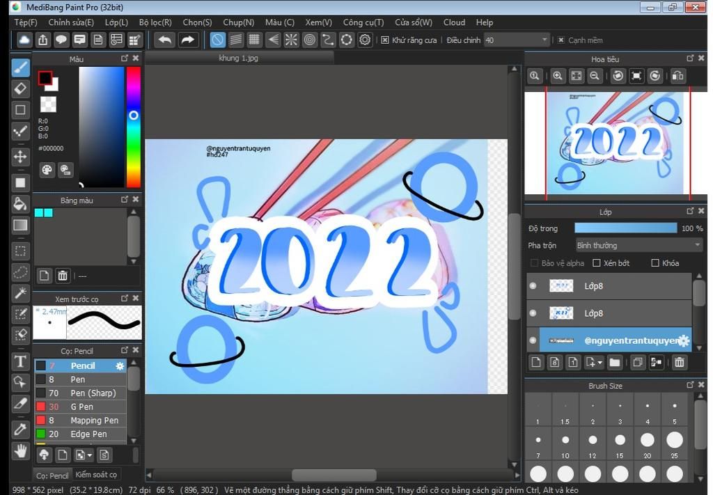Toggle the Bảo vệ alpha checkbox

pyautogui.click(x=535, y=262)
